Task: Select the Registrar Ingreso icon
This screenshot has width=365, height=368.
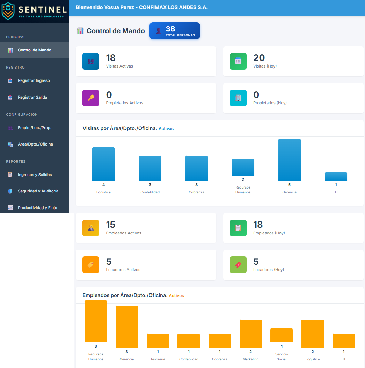Action: (x=10, y=80)
